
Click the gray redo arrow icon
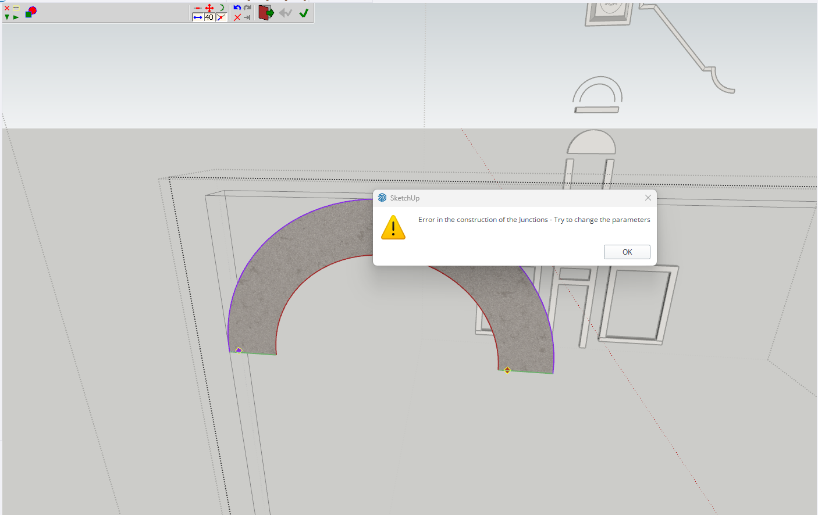(x=247, y=8)
